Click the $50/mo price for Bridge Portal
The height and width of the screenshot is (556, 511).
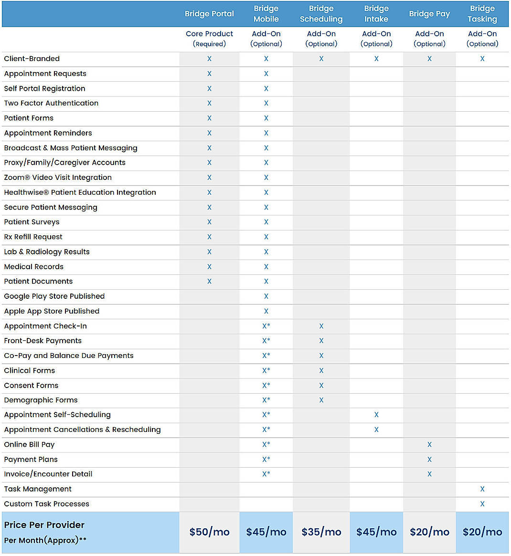209,532
